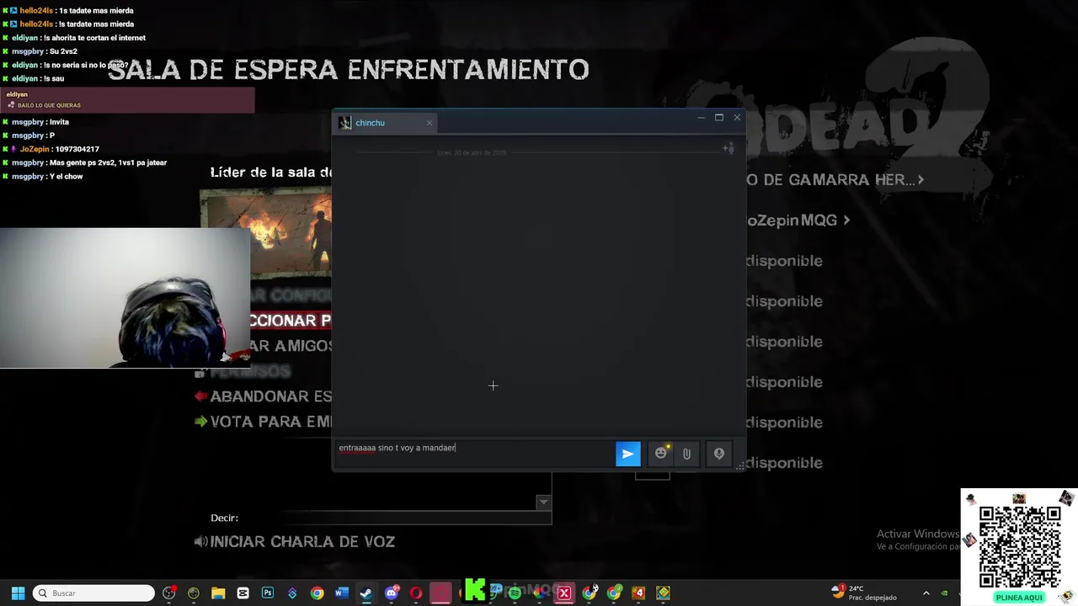Open the red X app in the taskbar

(564, 593)
